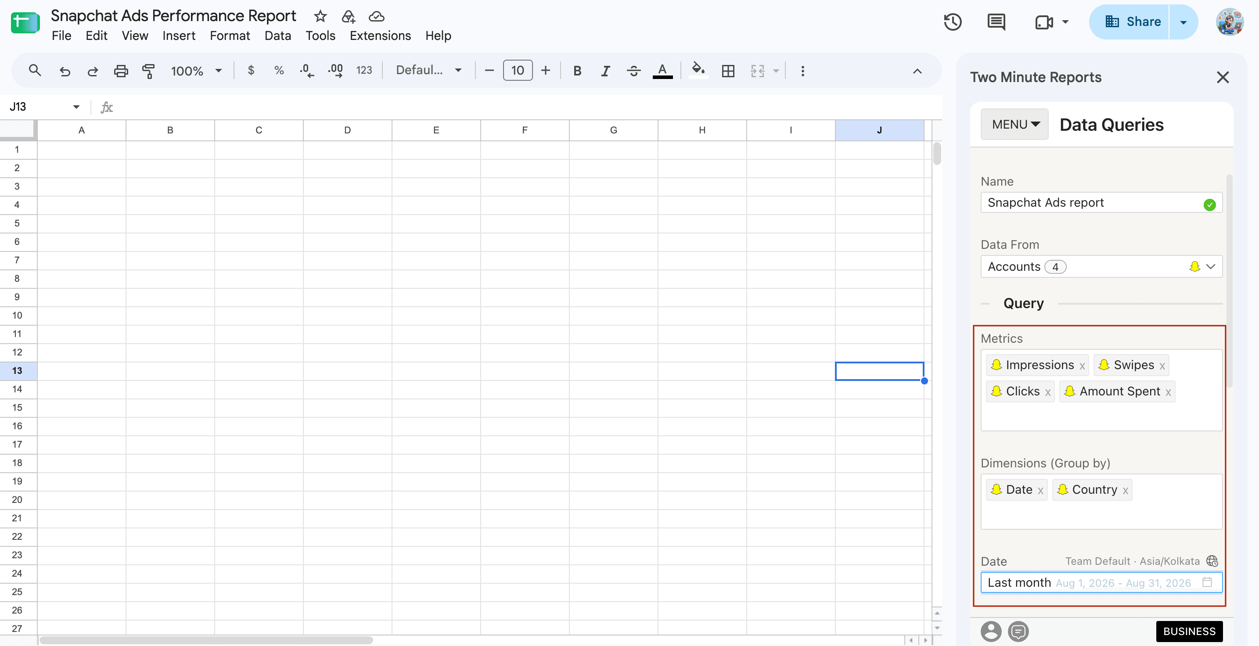
Task: Print the spreadsheet
Action: pos(121,71)
